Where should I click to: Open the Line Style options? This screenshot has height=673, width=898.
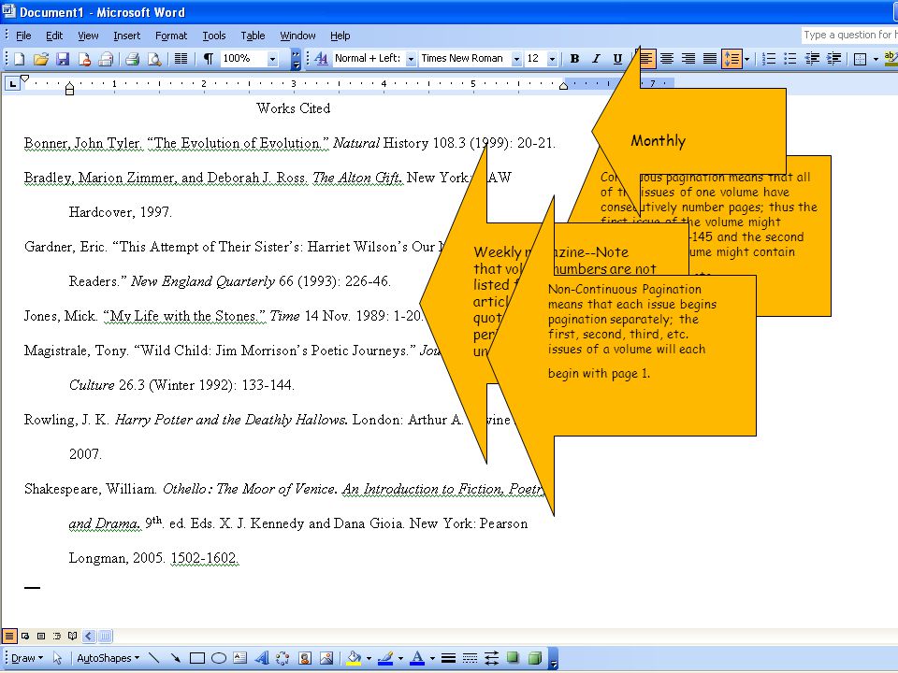point(448,658)
